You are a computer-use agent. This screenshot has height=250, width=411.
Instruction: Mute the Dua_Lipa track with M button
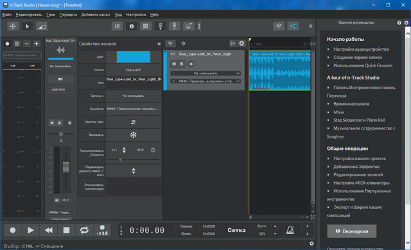point(174,64)
